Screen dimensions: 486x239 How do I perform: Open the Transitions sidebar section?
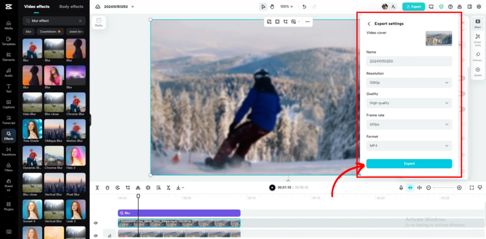click(9, 152)
